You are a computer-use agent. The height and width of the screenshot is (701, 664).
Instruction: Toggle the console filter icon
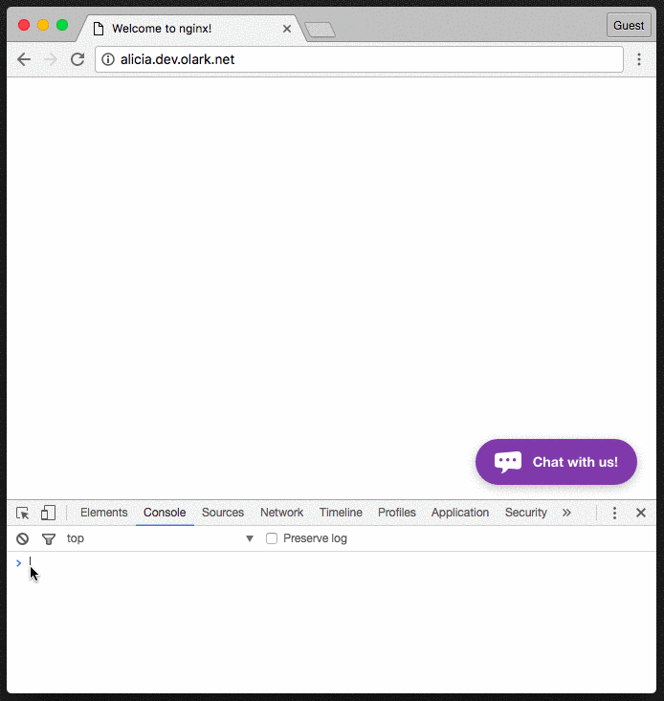tap(48, 538)
